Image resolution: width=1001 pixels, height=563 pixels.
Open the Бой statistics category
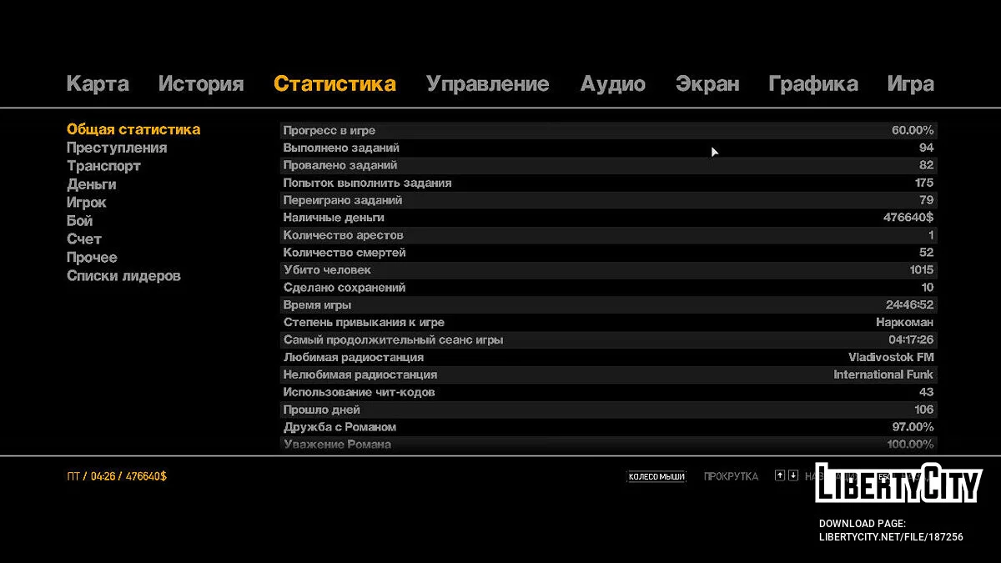pos(80,221)
